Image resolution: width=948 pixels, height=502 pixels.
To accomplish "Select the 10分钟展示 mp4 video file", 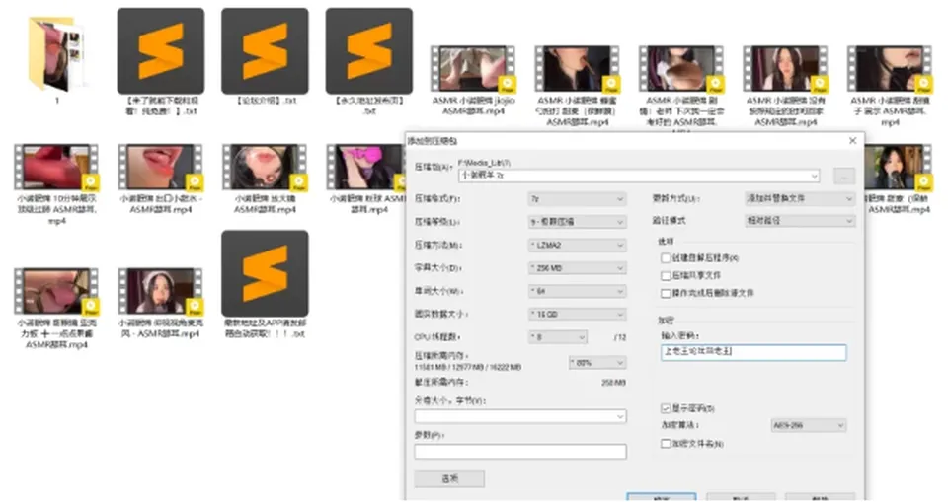I will (x=57, y=184).
